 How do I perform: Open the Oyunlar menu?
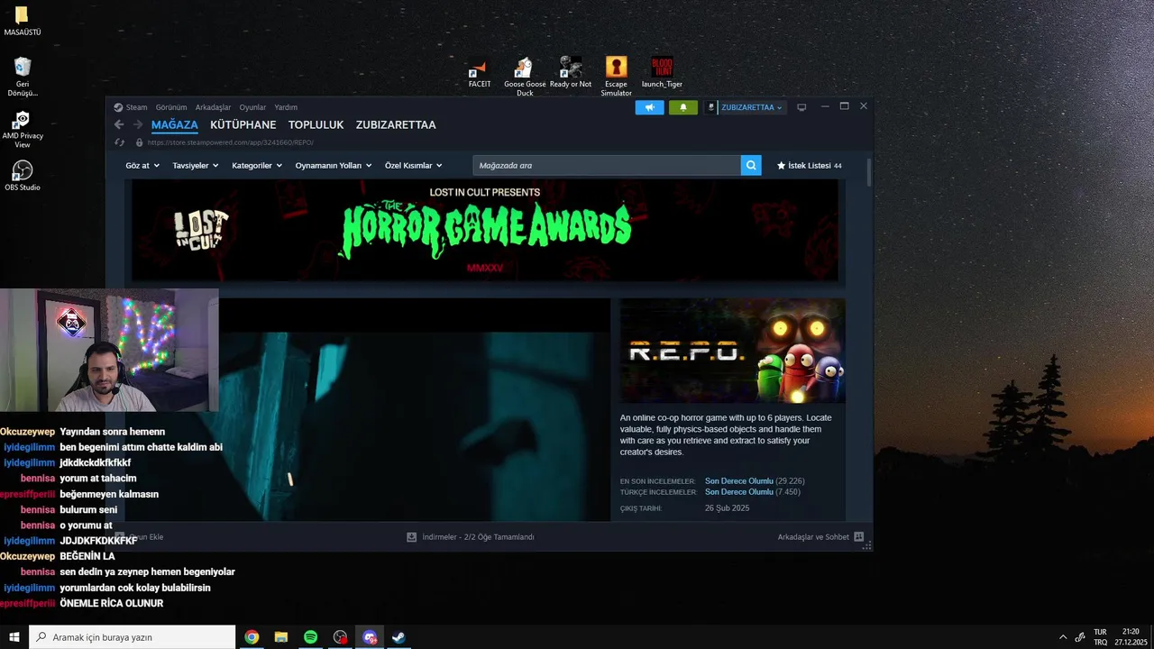[252, 107]
